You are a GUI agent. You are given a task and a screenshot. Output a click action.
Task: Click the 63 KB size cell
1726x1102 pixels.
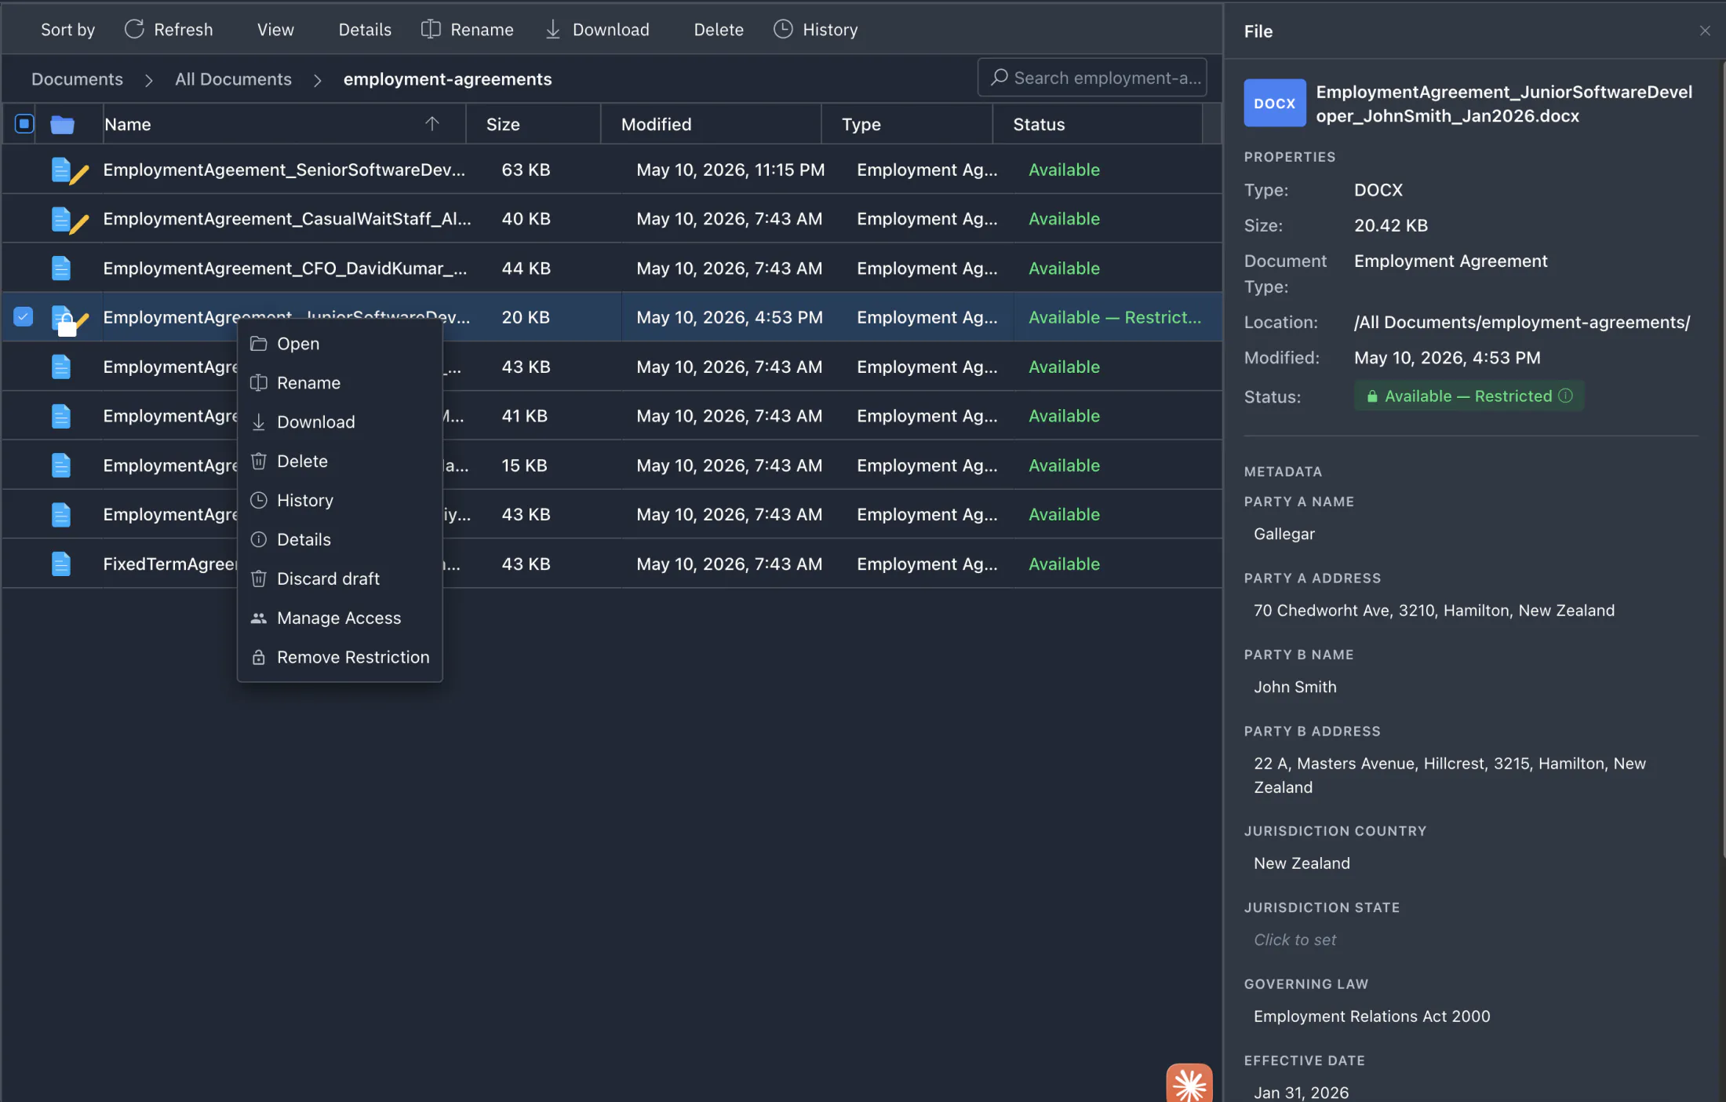click(526, 170)
